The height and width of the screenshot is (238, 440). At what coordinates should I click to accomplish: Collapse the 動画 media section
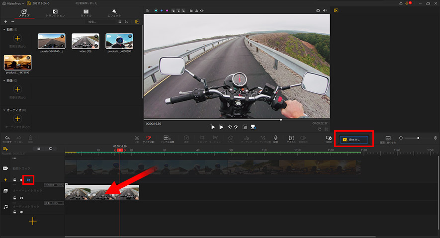[4, 29]
